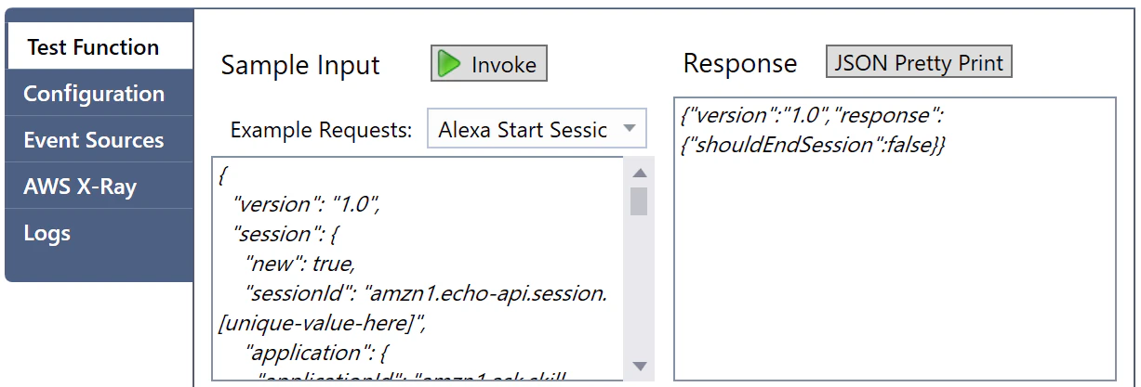
Task: Click the scrollbar down arrow in Sample Input
Action: tap(639, 366)
